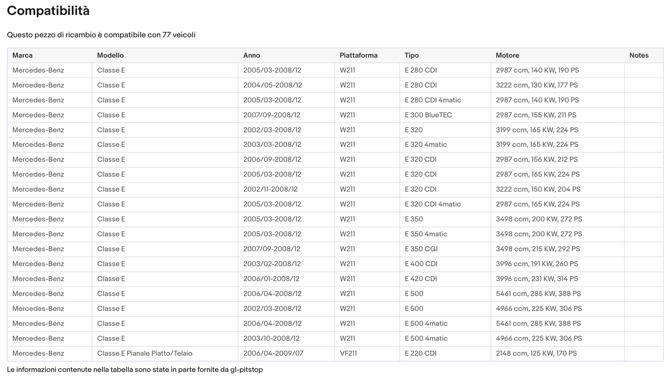671x377 pixels.
Task: Click the Compatibilità heading
Action: coord(48,11)
